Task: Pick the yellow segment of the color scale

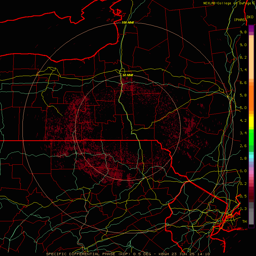Action: tap(251, 122)
